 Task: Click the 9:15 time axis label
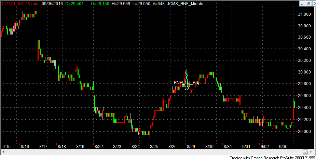pos(6,146)
